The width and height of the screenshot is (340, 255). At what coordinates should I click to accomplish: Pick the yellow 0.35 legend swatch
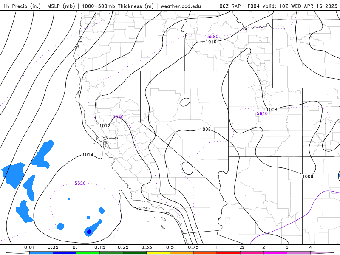tap(158, 253)
